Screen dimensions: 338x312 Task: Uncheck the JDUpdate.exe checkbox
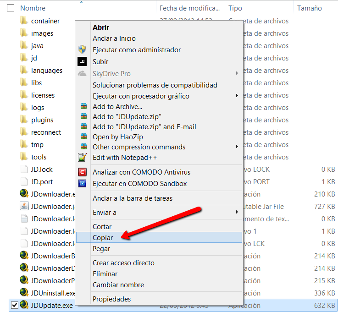pyautogui.click(x=14, y=305)
